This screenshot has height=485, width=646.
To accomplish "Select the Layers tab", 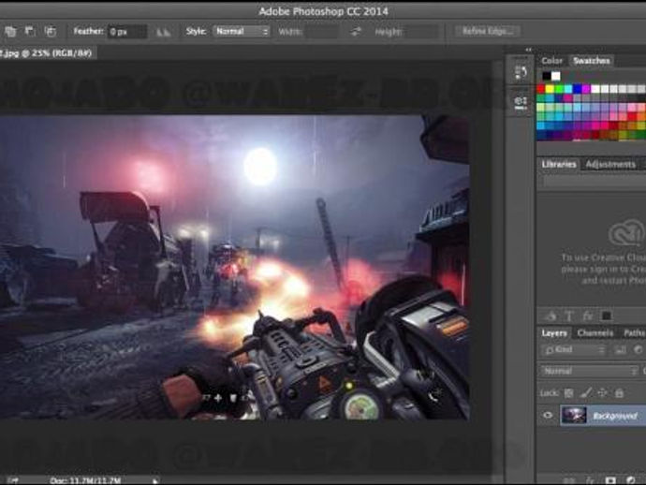I will (554, 333).
